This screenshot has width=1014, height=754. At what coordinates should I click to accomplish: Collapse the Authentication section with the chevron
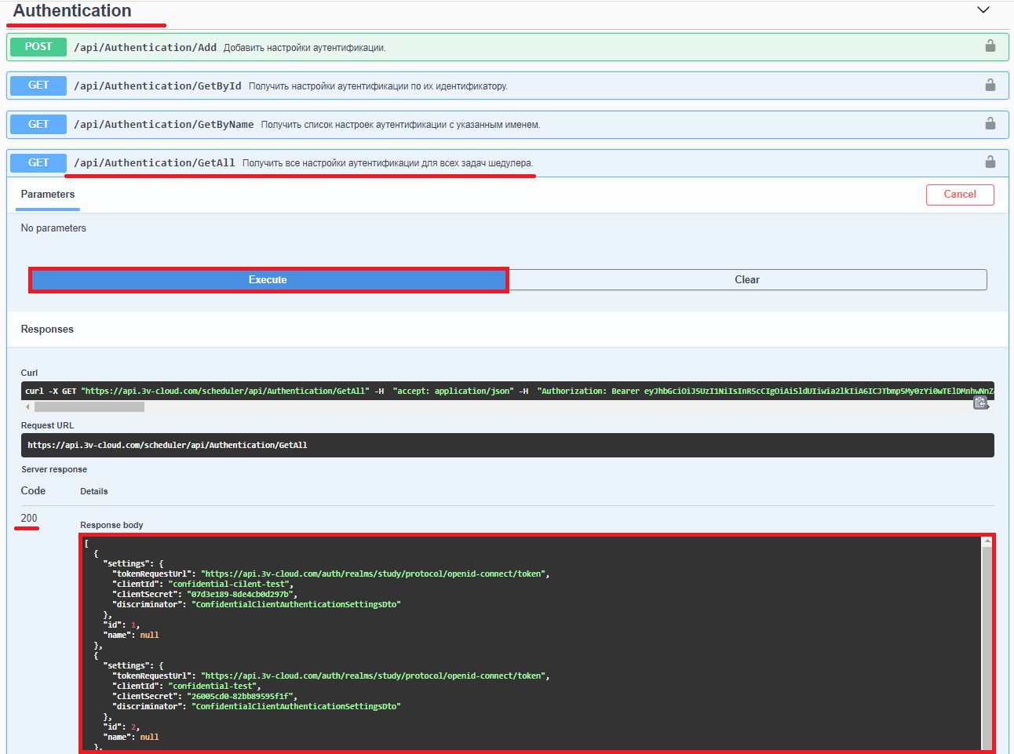983,10
